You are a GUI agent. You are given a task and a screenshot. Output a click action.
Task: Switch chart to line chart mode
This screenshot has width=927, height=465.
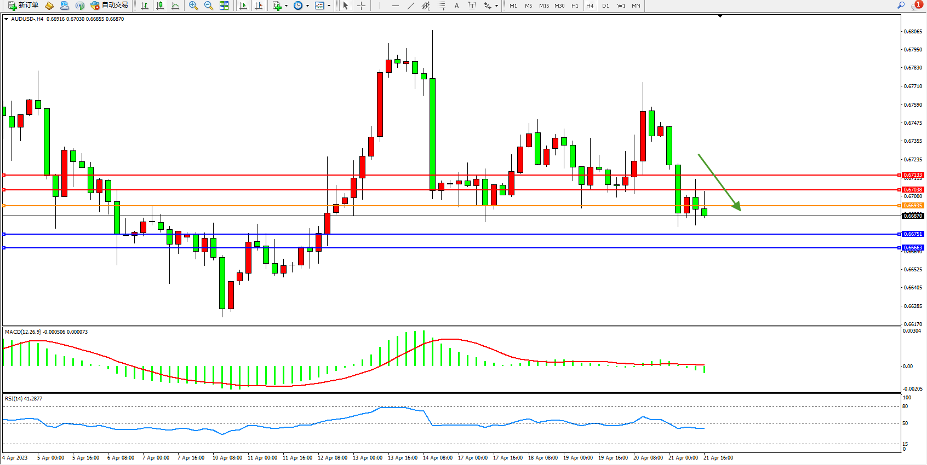coord(175,5)
